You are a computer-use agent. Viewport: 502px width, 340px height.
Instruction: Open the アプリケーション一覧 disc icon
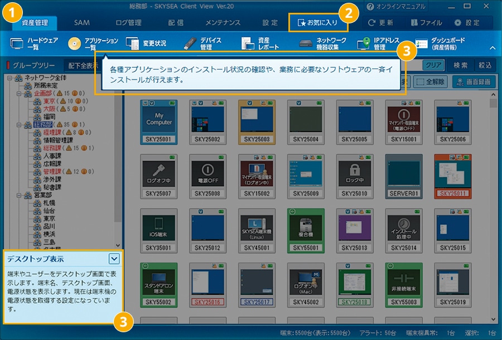tap(74, 44)
